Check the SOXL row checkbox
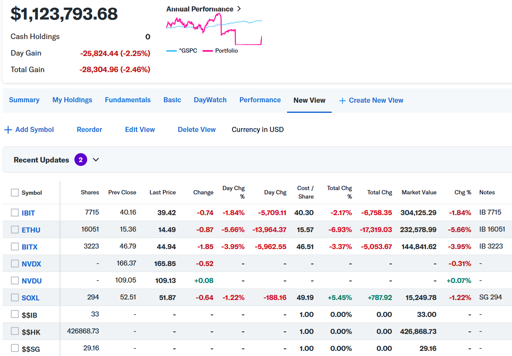This screenshot has height=356, width=512. [15, 297]
